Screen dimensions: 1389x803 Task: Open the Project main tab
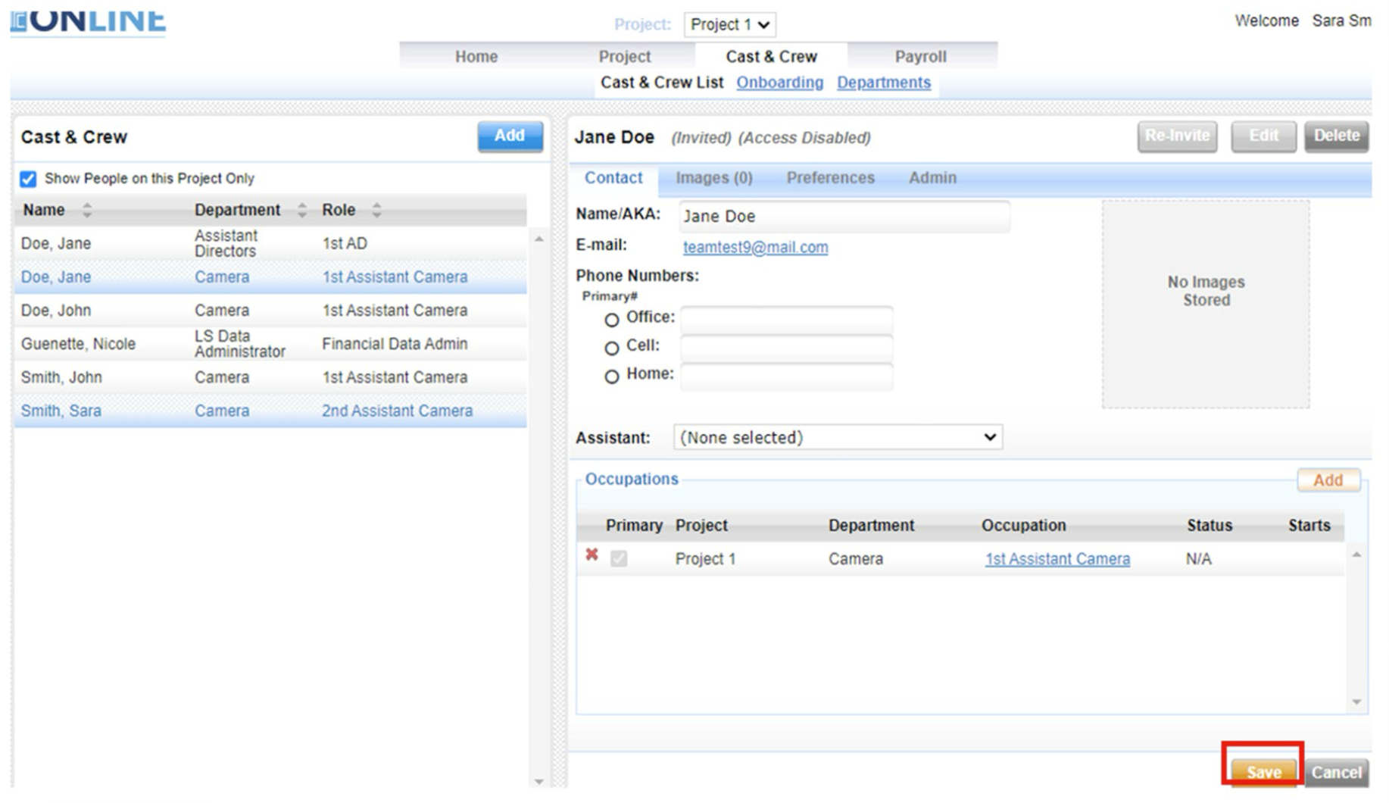624,57
